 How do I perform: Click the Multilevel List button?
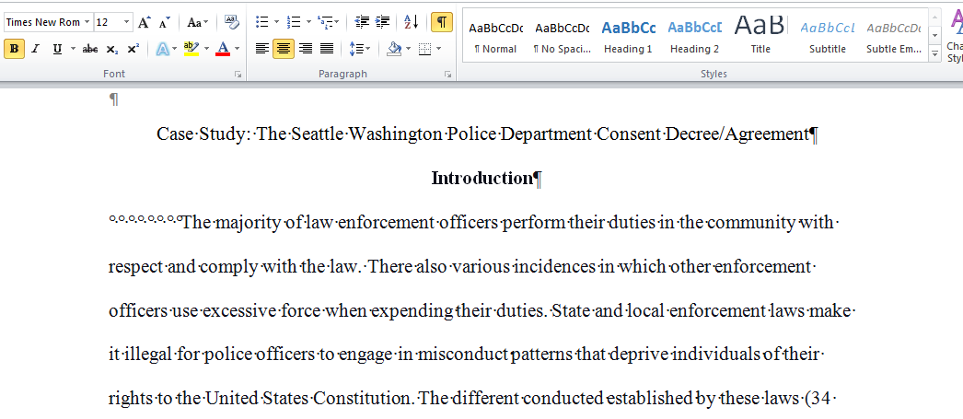coord(326,23)
